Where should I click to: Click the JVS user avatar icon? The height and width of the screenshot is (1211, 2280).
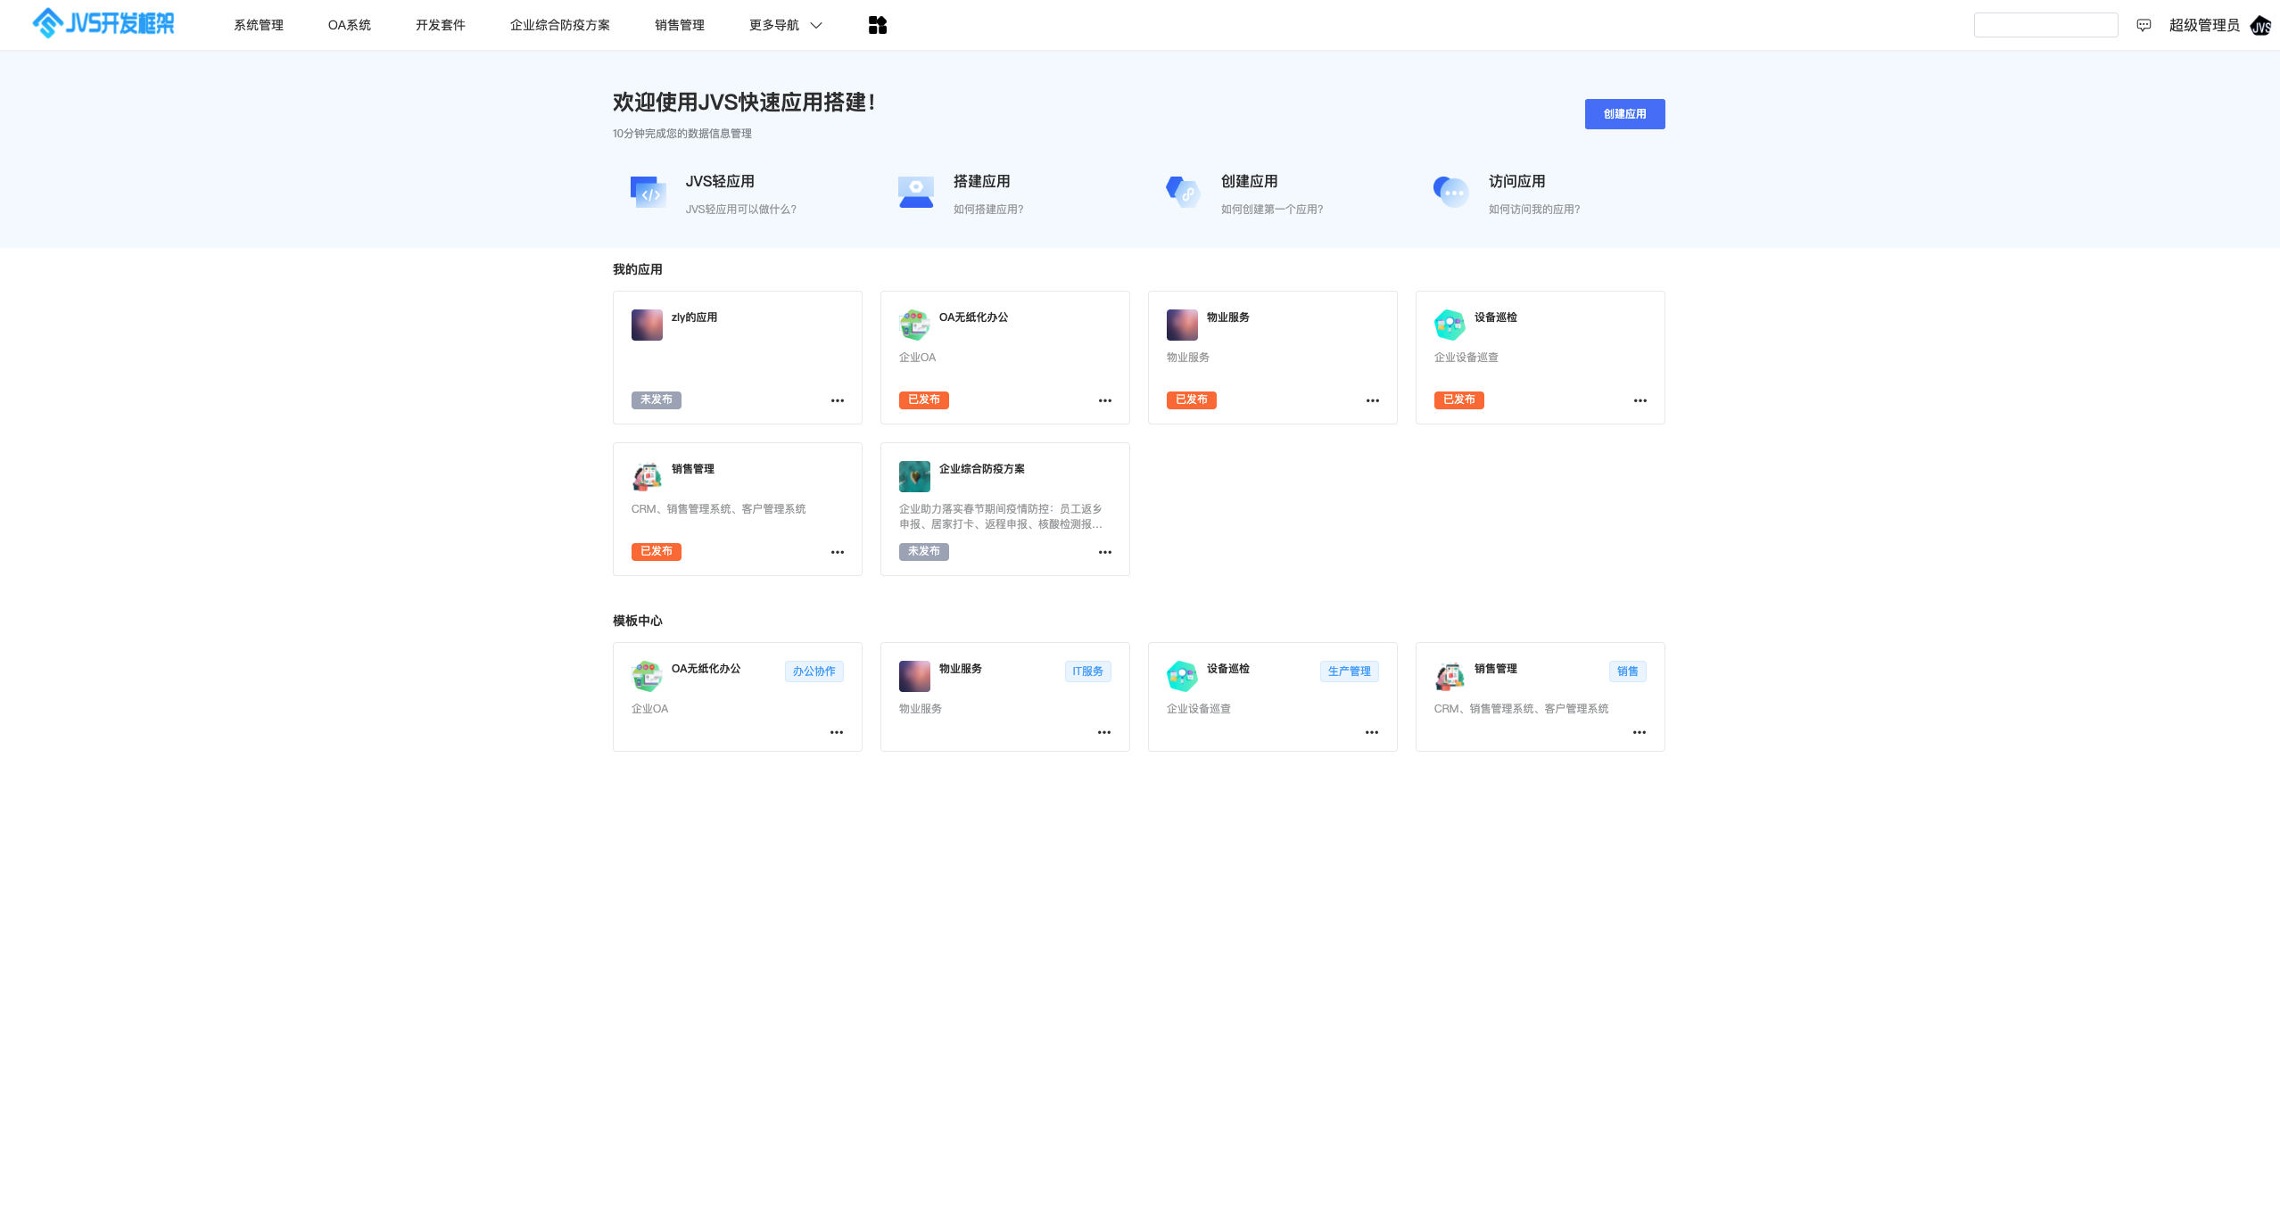coord(2260,26)
